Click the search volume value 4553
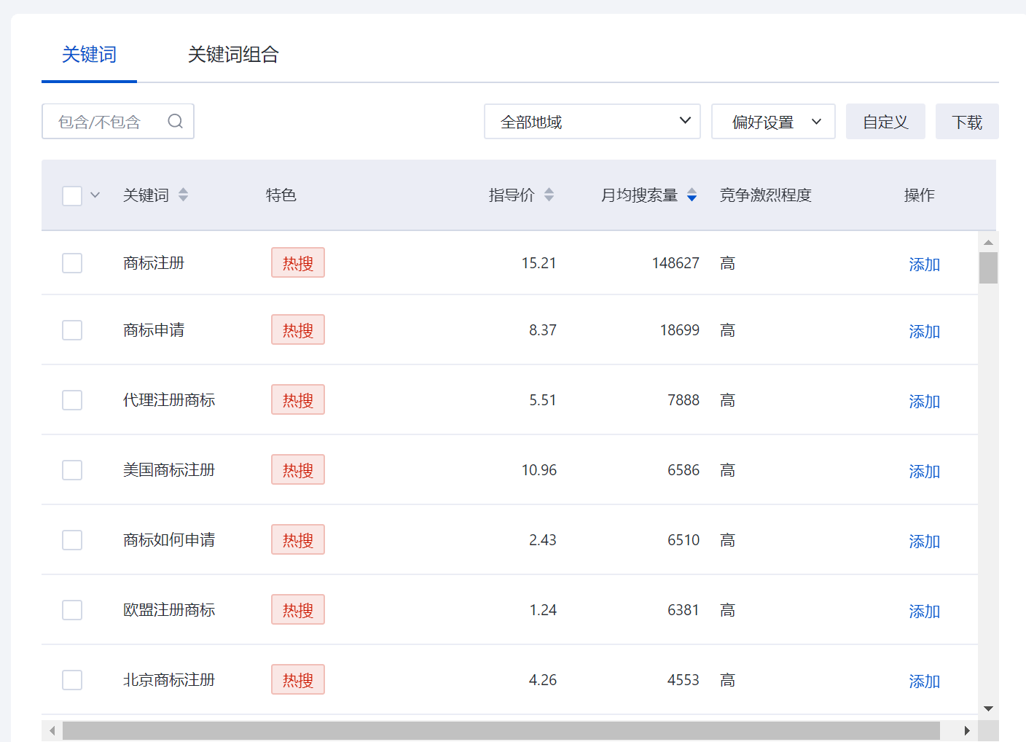Screen dimensions: 1026x742 click(684, 680)
